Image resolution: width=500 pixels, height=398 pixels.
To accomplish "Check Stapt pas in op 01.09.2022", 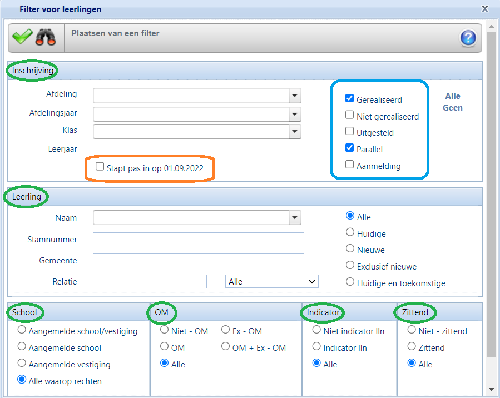I will coord(100,166).
